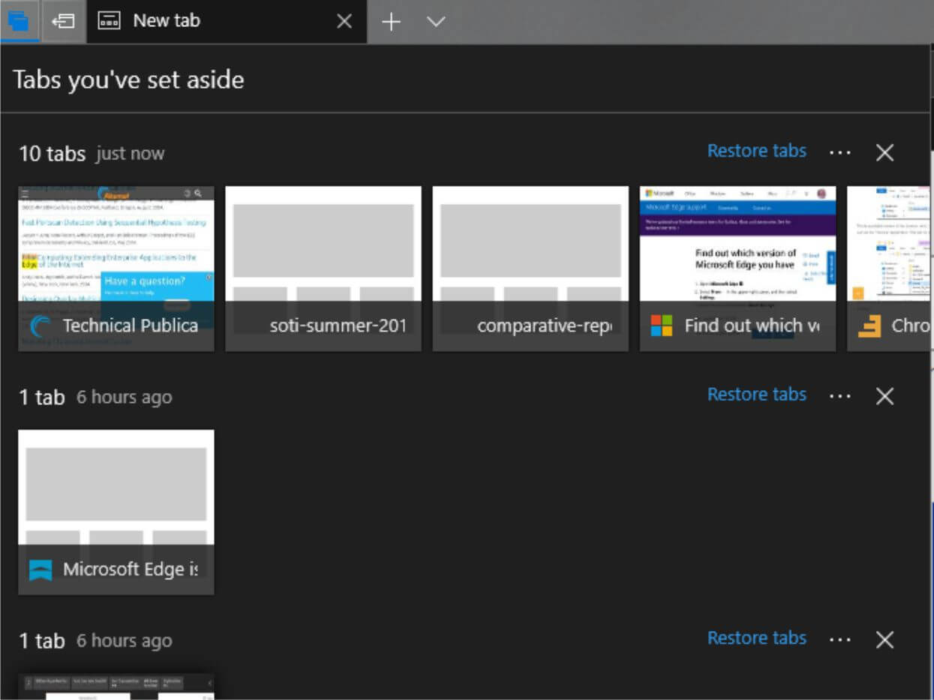Restore tabs for the 10 tabs group

pos(757,151)
